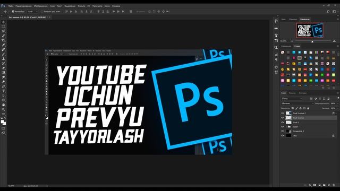Select the Hand tool

(3, 105)
